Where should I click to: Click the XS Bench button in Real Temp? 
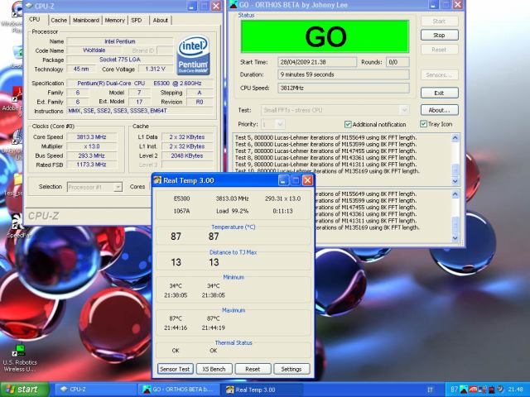pos(214,369)
